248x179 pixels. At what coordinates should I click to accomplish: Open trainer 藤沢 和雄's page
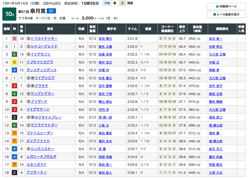[216, 157]
